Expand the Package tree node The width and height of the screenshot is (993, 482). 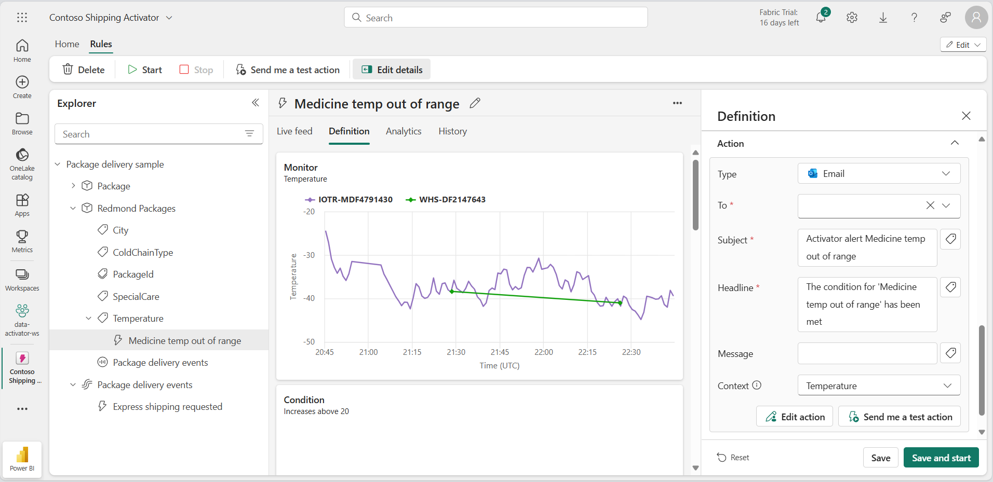[x=73, y=186]
